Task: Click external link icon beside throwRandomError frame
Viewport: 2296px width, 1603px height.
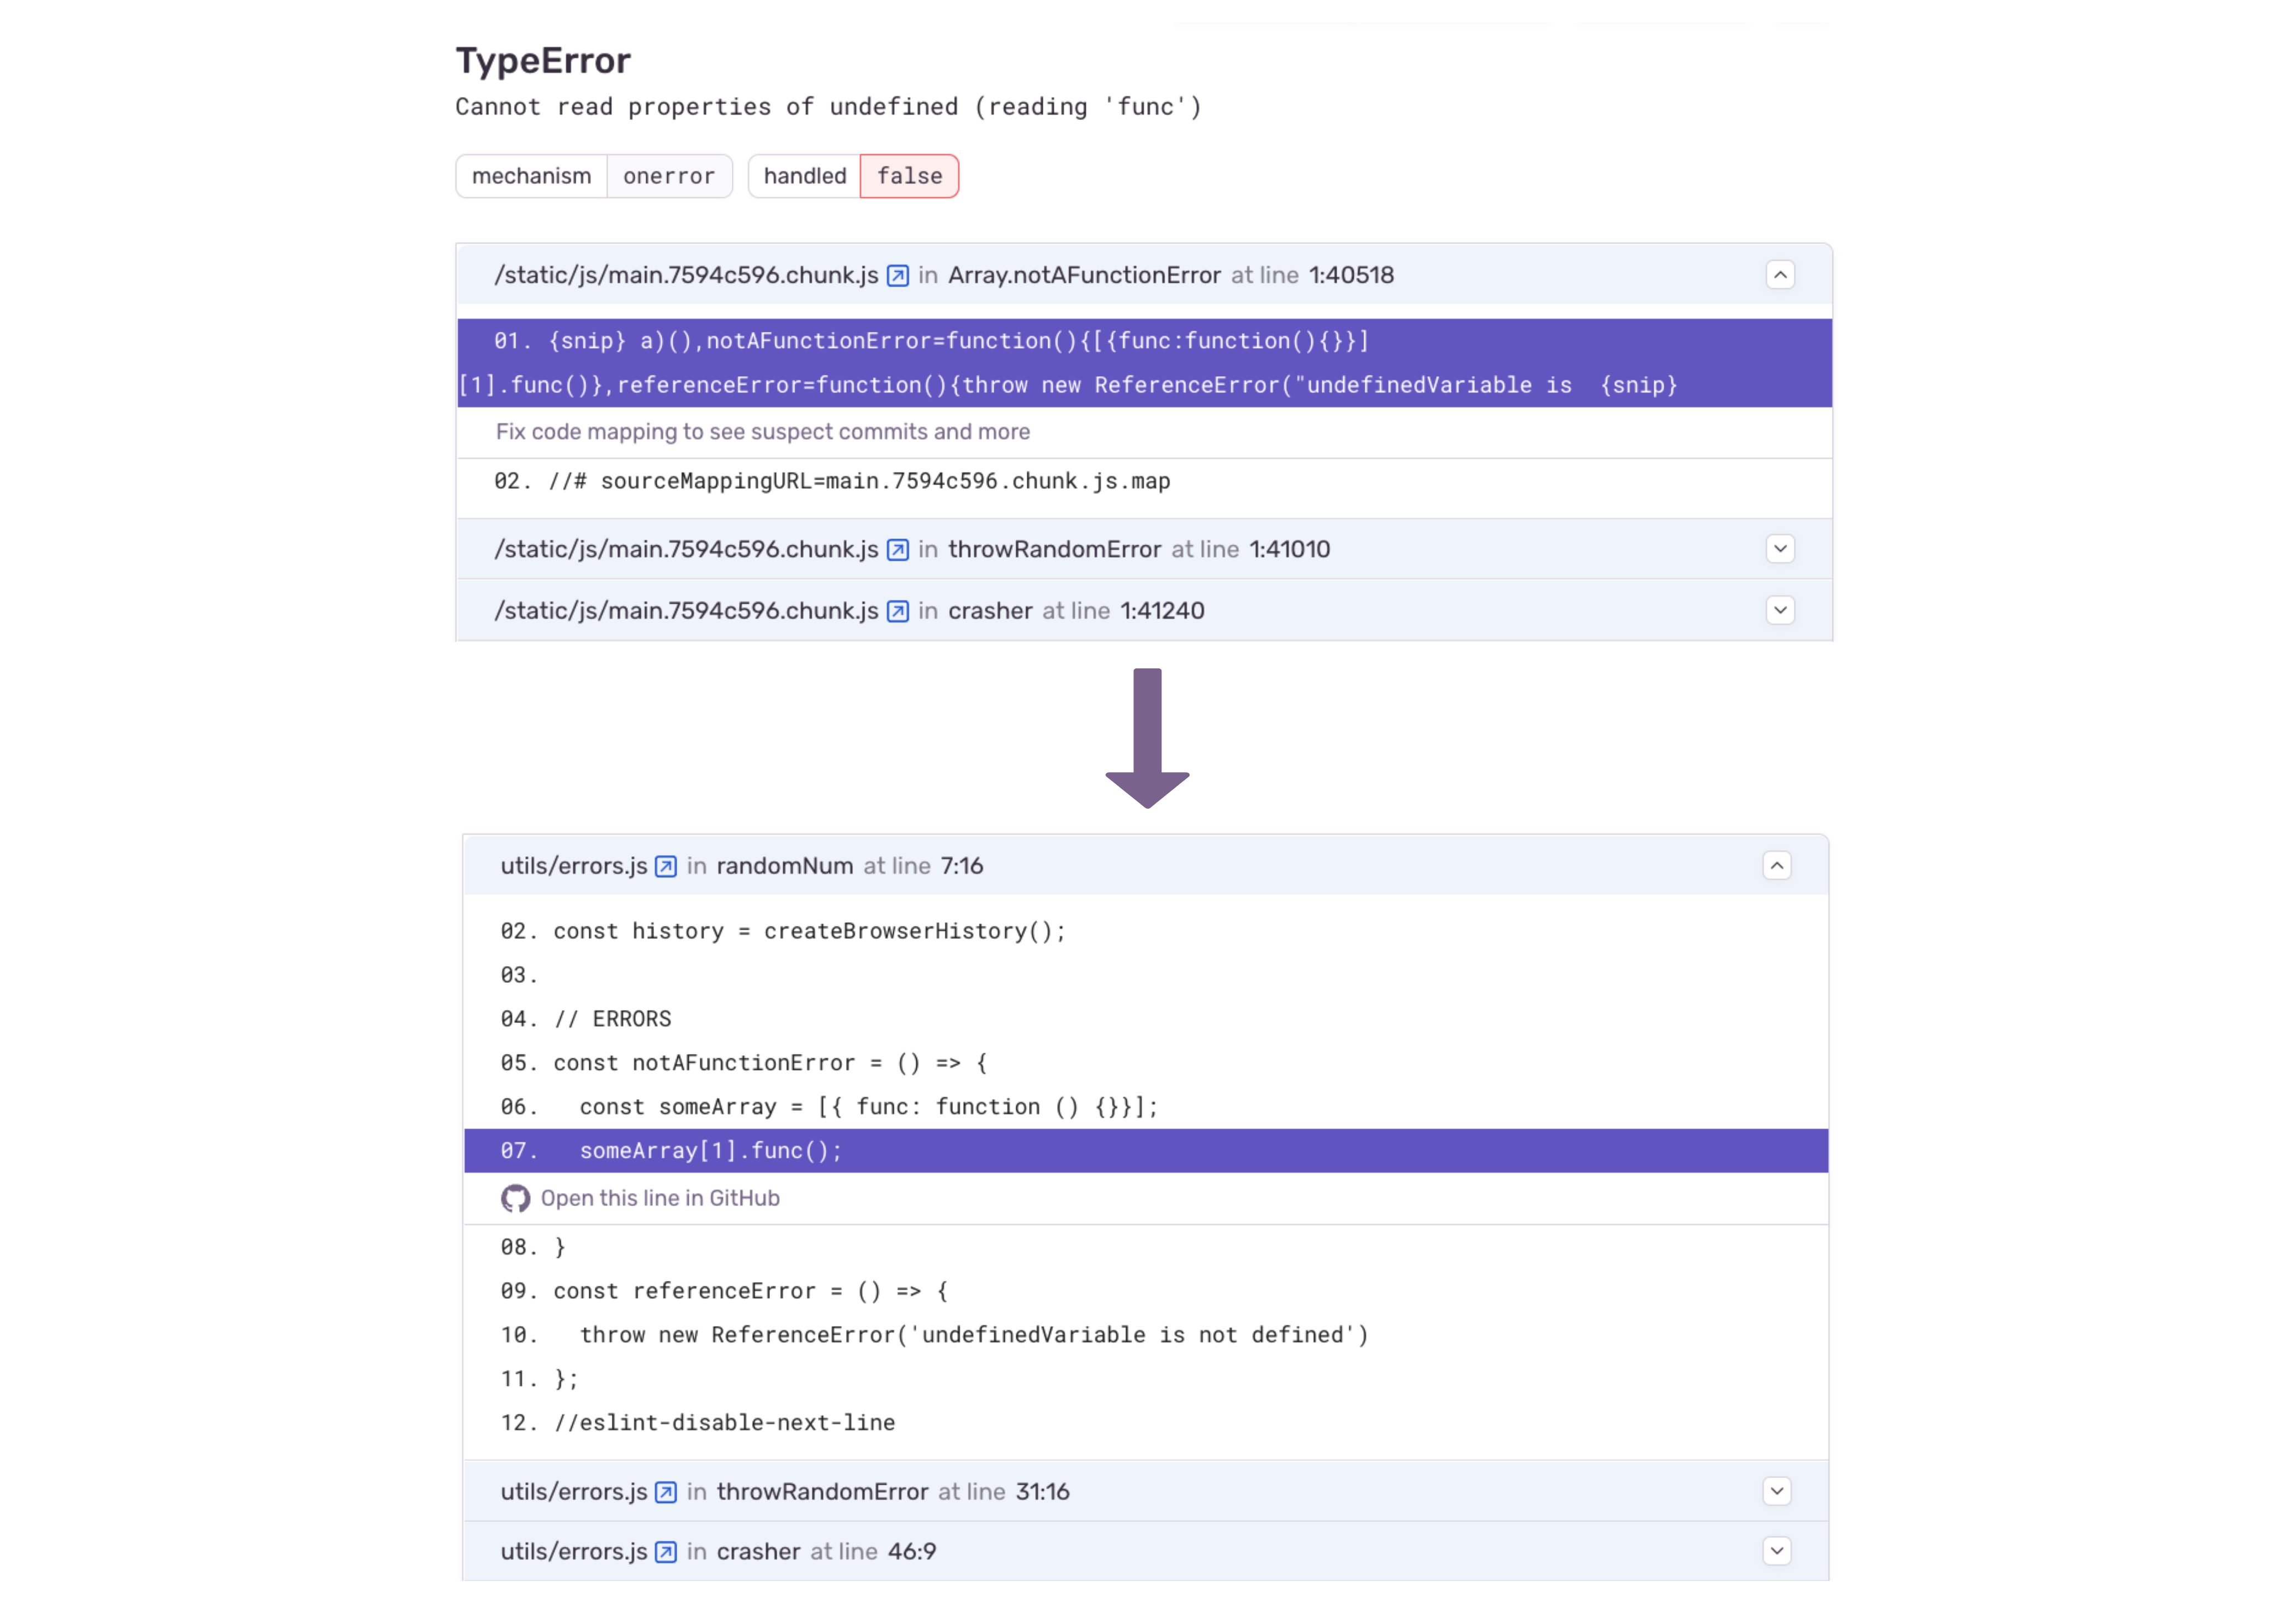Action: click(897, 549)
